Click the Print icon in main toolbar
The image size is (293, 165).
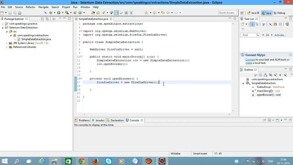pyautogui.click(x=20, y=13)
